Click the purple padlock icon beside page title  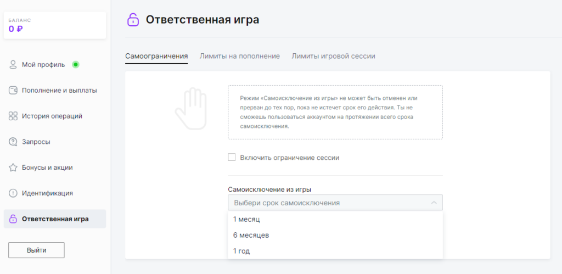click(133, 20)
